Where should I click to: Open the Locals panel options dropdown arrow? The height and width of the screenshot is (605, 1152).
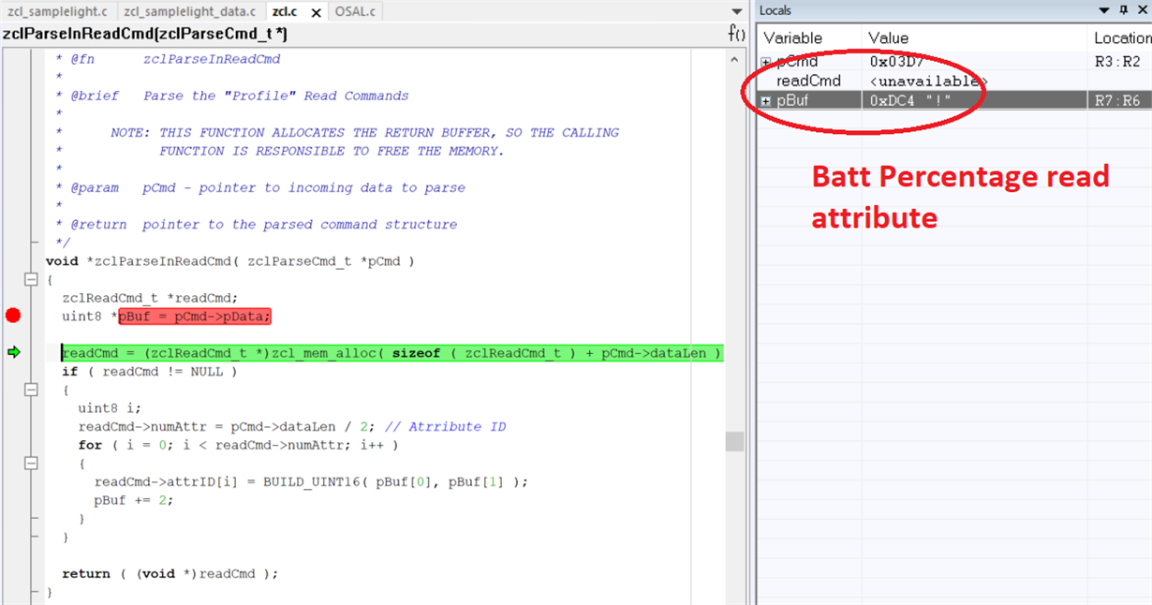[x=1107, y=10]
